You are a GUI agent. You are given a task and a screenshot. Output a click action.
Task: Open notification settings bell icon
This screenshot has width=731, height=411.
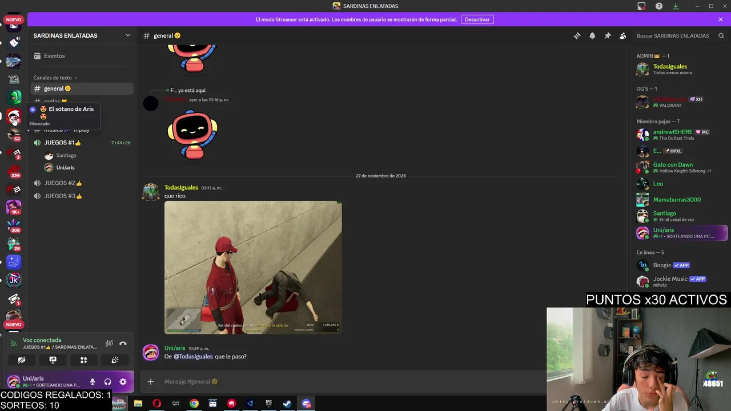pyautogui.click(x=592, y=35)
